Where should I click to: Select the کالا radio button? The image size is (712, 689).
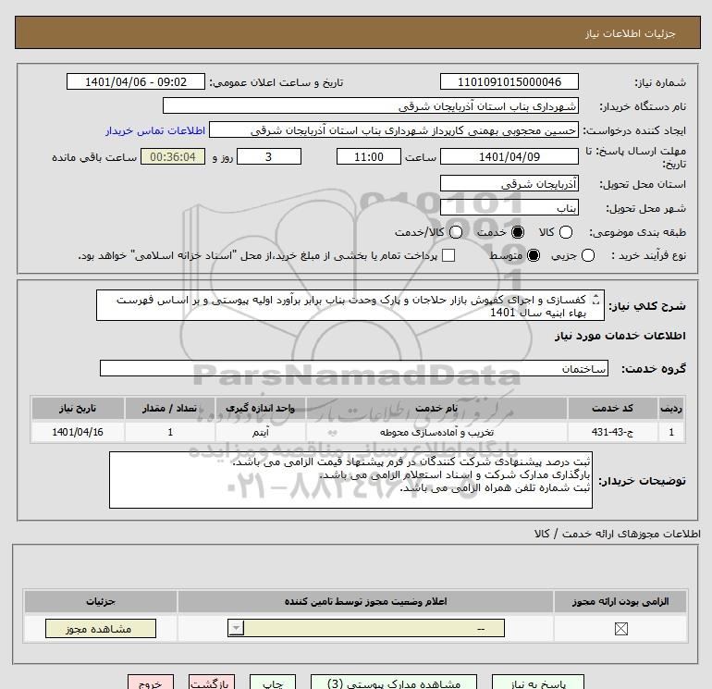tap(565, 232)
